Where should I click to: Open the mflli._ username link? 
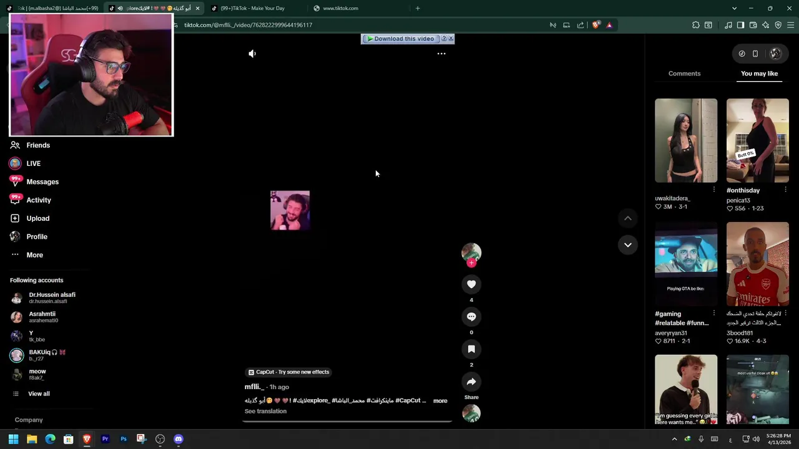coord(254,387)
